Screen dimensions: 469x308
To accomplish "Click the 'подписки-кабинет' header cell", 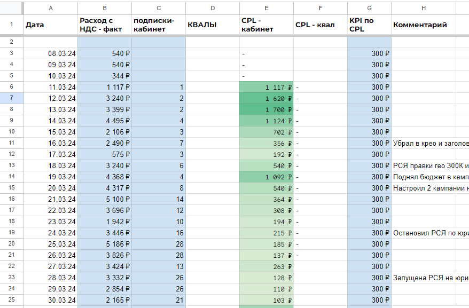I will pyautogui.click(x=159, y=25).
